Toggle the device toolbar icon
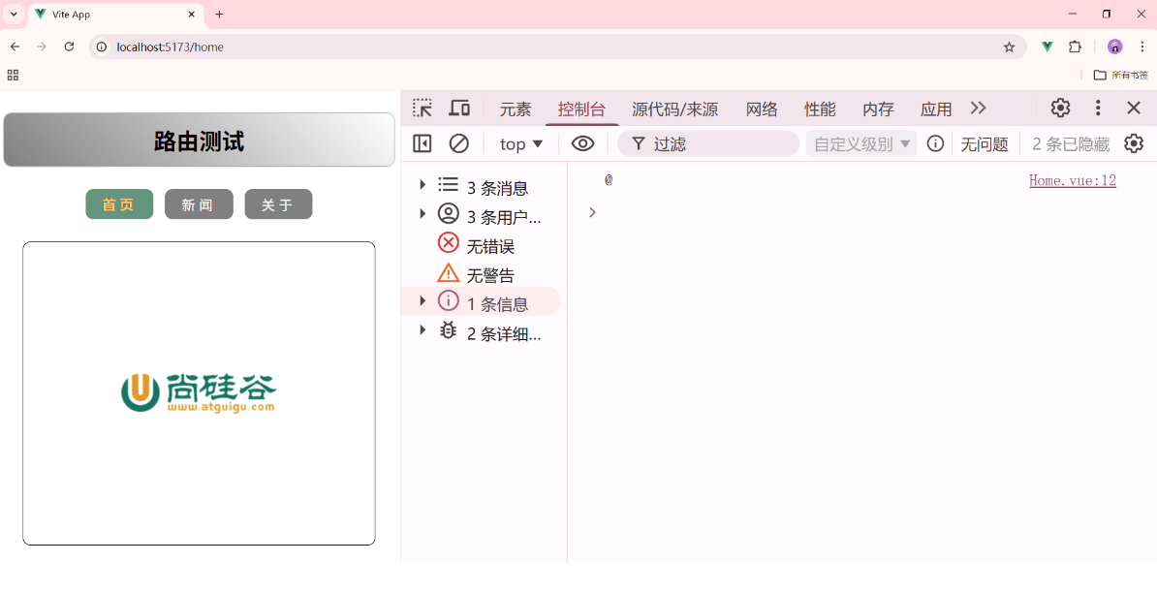This screenshot has width=1157, height=593. coord(459,109)
